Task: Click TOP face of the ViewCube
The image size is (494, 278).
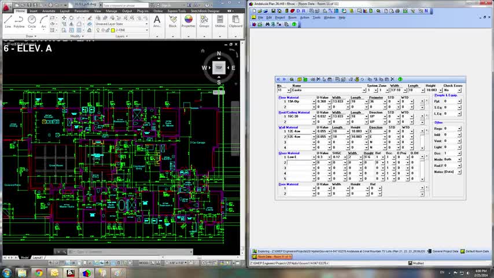Action: (219, 68)
